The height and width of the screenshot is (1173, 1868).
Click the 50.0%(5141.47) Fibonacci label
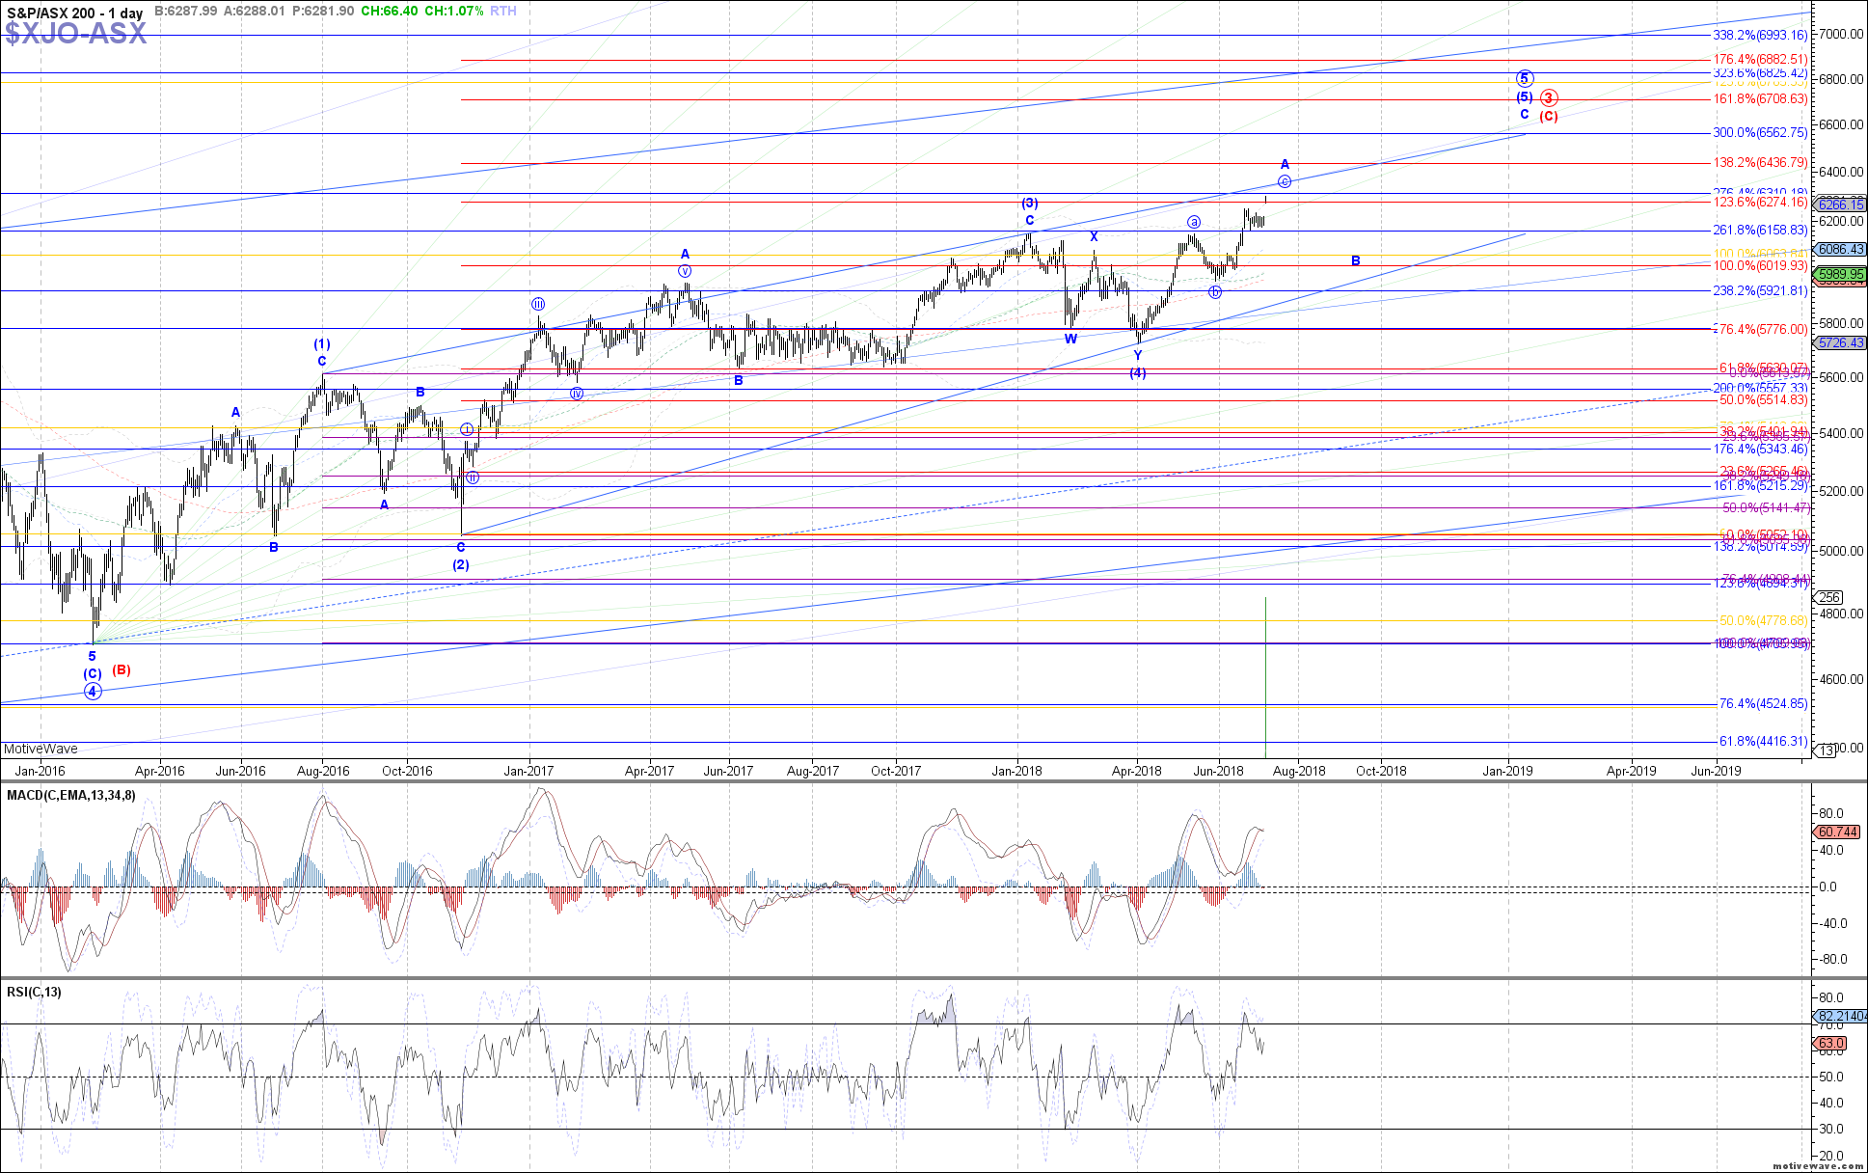(x=1766, y=507)
